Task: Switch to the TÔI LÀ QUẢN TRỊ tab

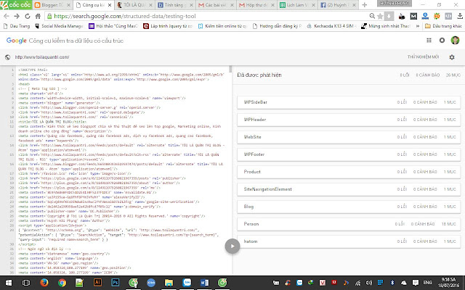Action: pyautogui.click(x=134, y=5)
